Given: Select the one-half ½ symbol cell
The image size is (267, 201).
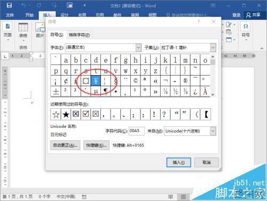Looking at the screenshot, I should (176, 92).
